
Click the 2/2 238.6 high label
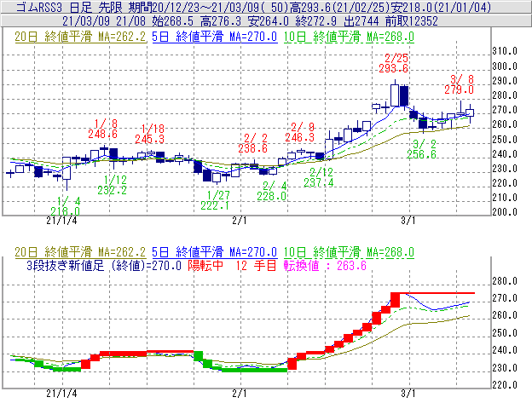[x=252, y=143]
